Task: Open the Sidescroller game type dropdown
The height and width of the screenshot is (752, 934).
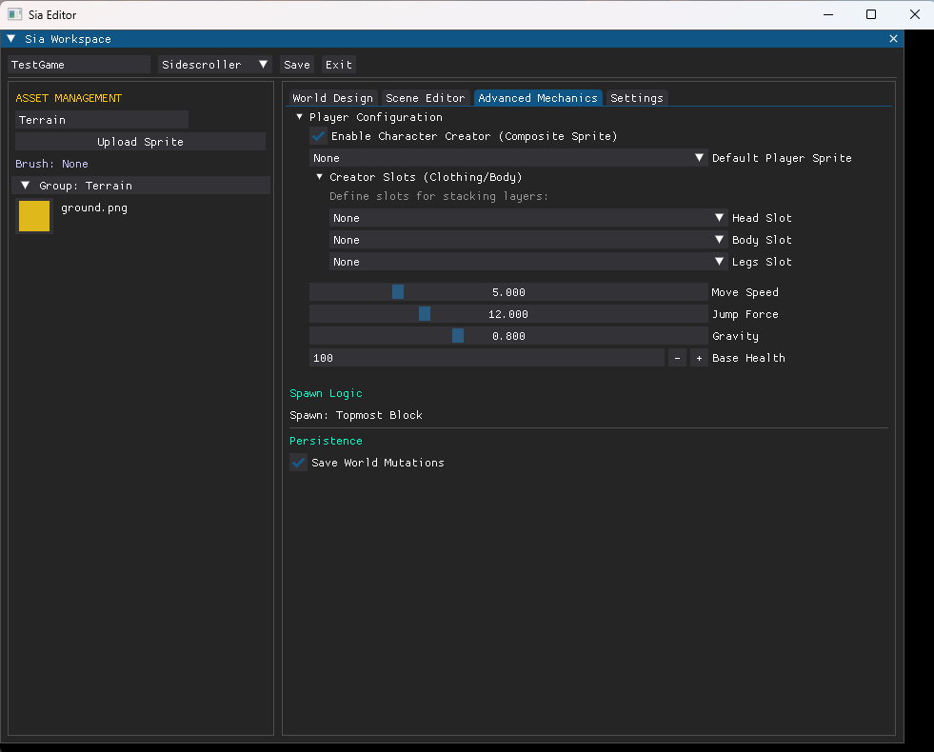Action: (215, 65)
